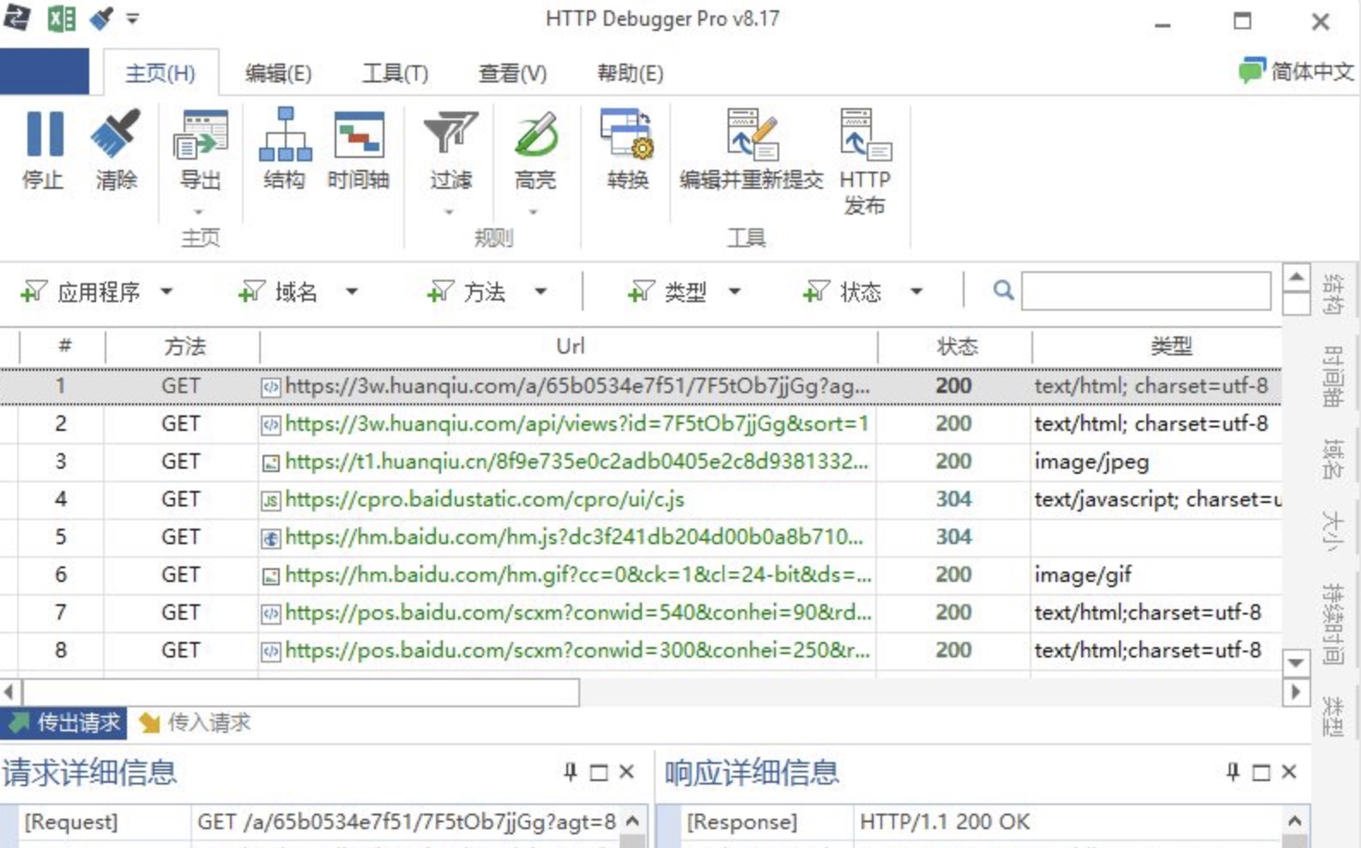The width and height of the screenshot is (1361, 848).
Task: Click the Highlight (高亮) marker icon
Action: pyautogui.click(x=536, y=134)
